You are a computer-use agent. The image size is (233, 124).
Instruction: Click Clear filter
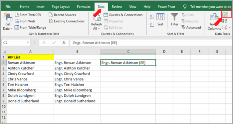point(188,15)
